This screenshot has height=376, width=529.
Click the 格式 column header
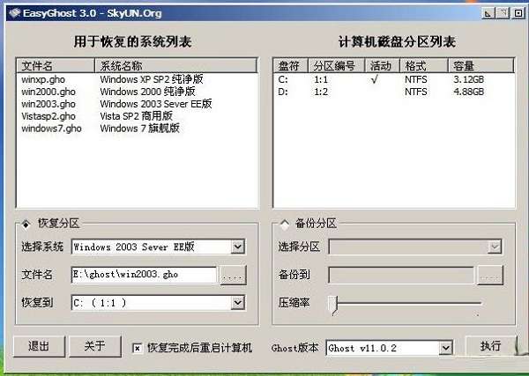[x=424, y=66]
